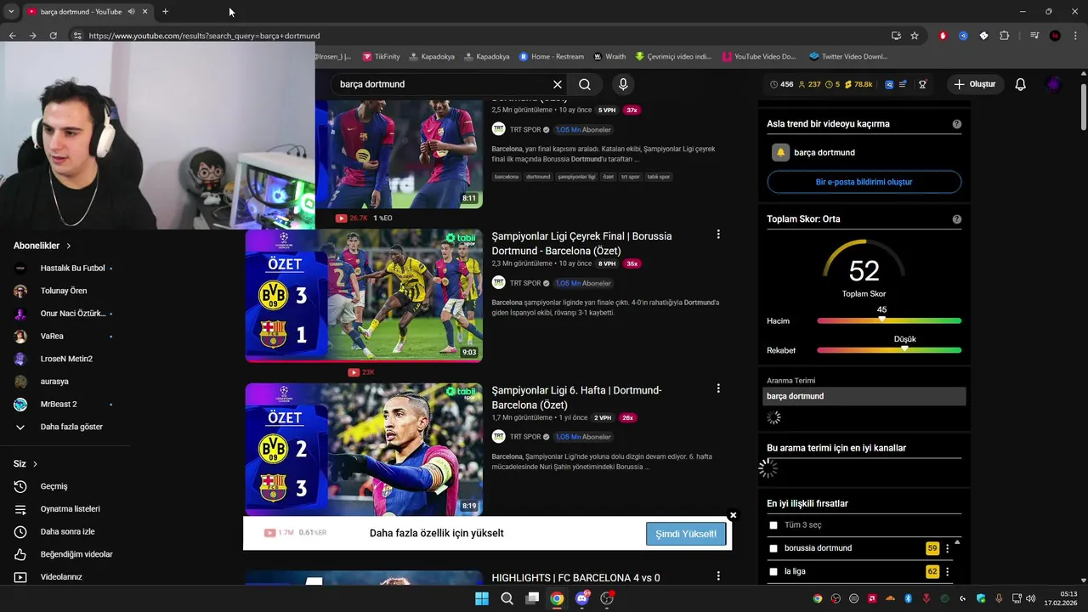Expand the Abonelikler section chevron
The width and height of the screenshot is (1088, 612).
69,246
